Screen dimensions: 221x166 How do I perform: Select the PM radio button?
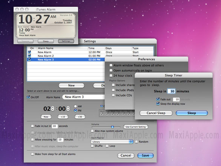tap(75, 111)
